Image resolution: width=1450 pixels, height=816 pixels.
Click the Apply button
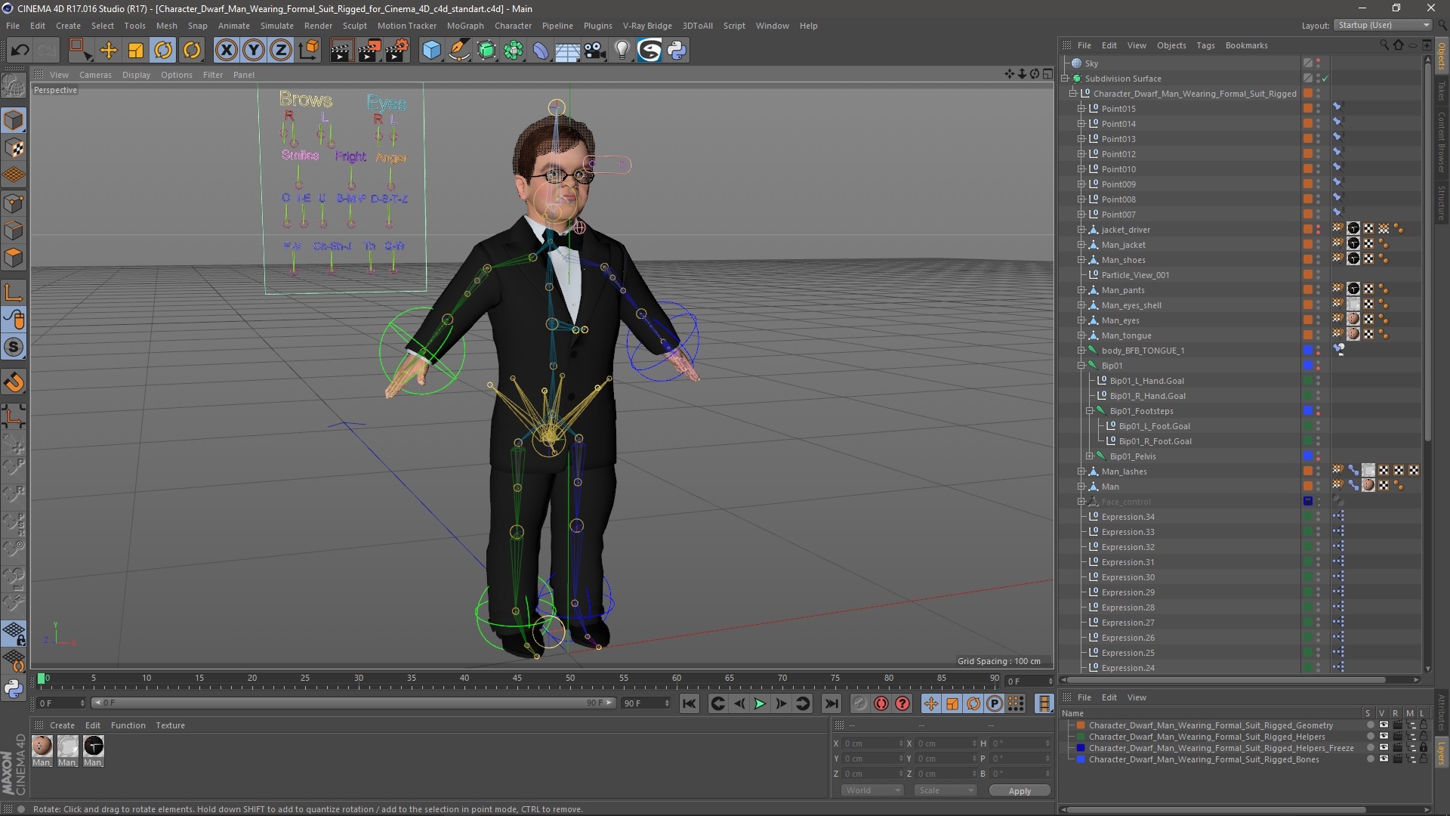(1020, 791)
